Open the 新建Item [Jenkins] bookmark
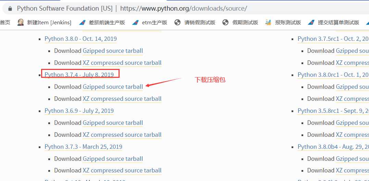The width and height of the screenshot is (369, 181). (x=49, y=23)
